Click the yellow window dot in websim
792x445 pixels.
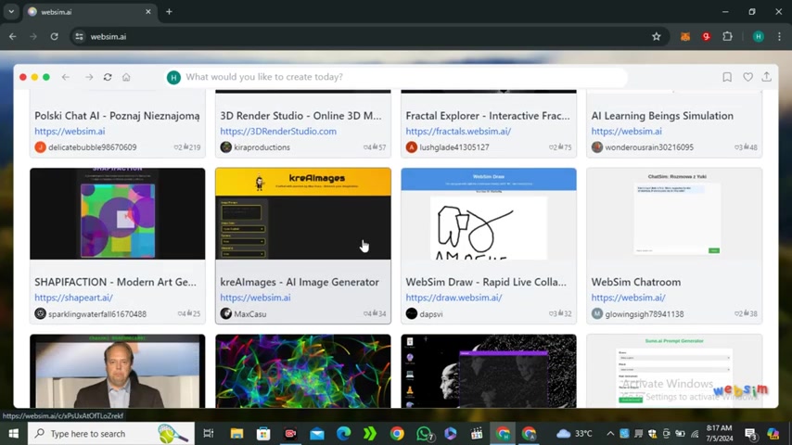coord(34,77)
